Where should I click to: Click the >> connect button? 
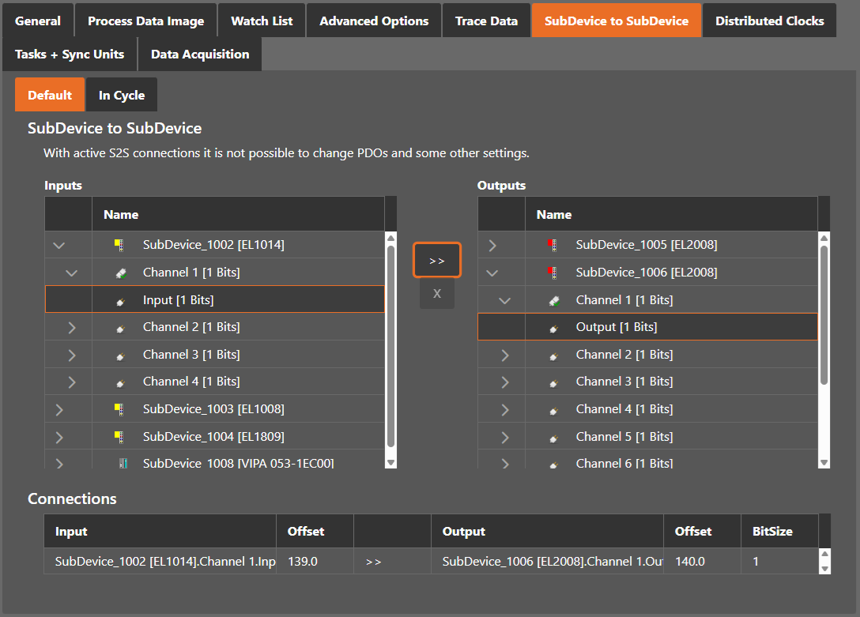pos(437,260)
